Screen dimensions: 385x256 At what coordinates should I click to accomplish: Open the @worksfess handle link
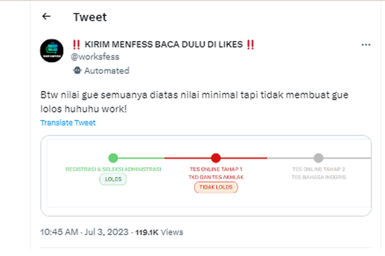click(95, 57)
